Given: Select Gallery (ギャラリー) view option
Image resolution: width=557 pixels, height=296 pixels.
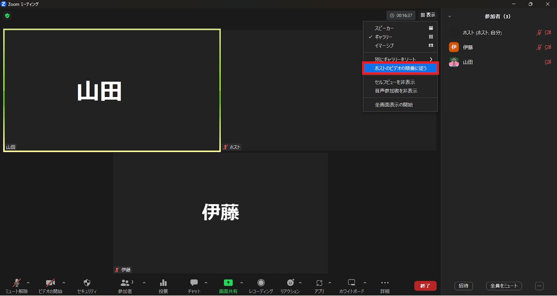Looking at the screenshot, I should click(384, 37).
